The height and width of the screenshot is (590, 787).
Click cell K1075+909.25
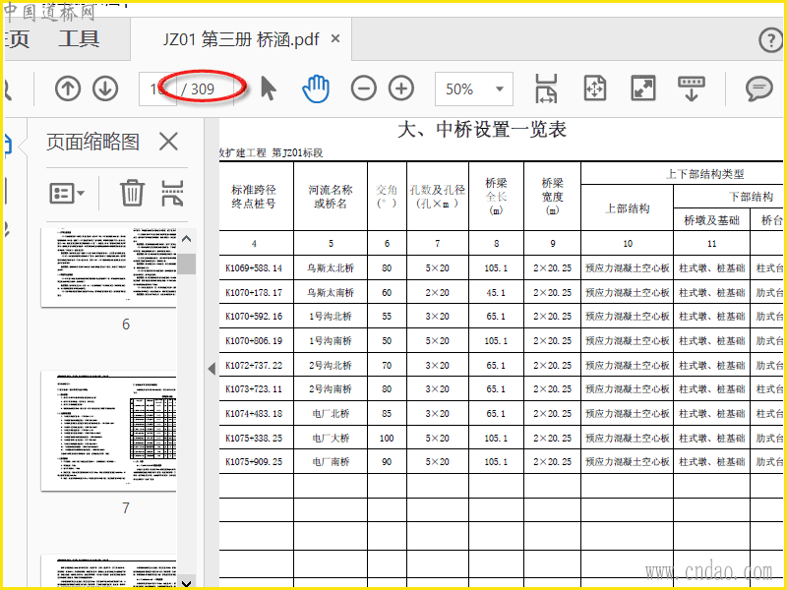click(254, 462)
